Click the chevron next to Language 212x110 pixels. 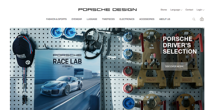point(181,10)
